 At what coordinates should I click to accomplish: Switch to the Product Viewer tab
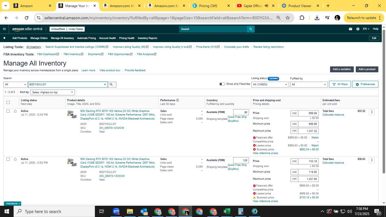click(300, 6)
